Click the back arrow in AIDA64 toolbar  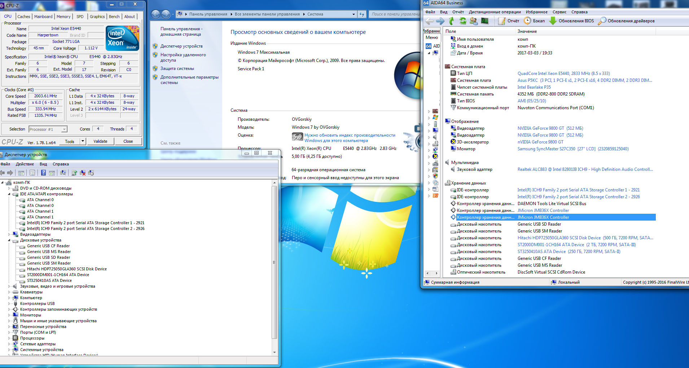(x=429, y=21)
